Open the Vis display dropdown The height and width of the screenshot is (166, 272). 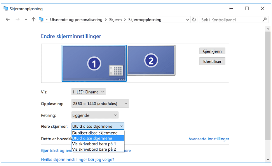point(89,92)
